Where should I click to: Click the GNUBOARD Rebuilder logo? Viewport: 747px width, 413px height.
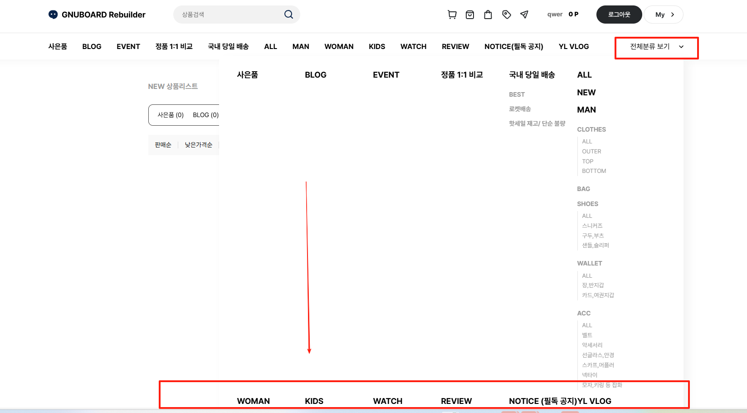pos(97,15)
